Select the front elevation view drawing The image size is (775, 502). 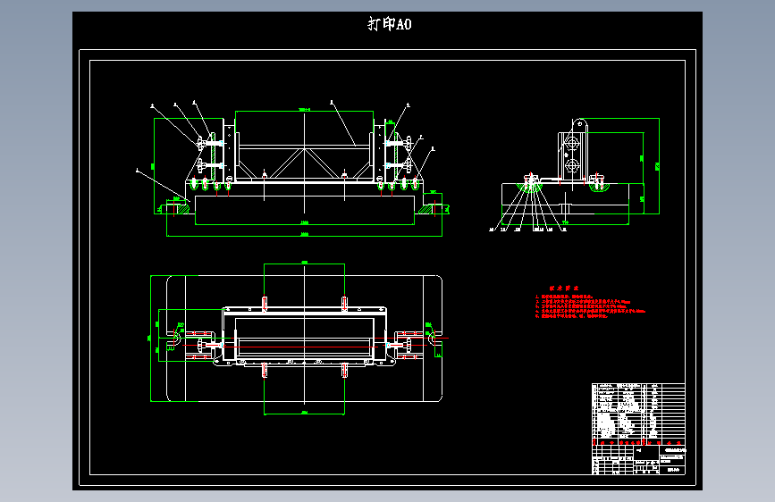point(292,169)
